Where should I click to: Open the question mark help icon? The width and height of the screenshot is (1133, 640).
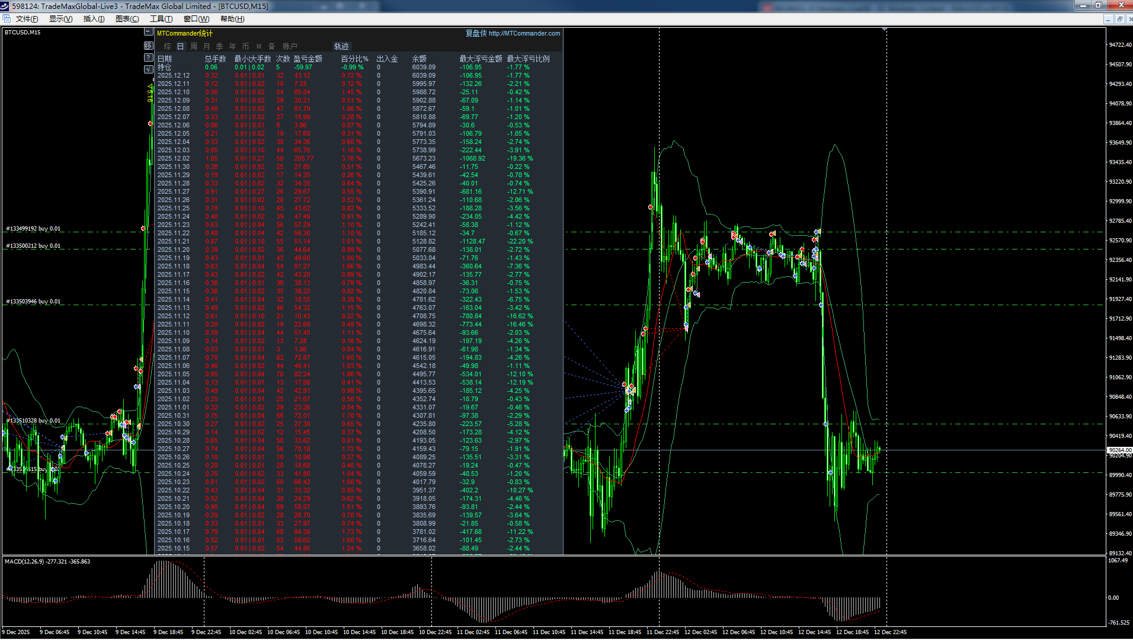point(149,57)
